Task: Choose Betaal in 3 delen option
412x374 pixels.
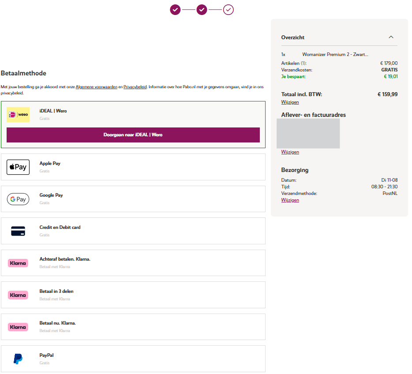Action: pyautogui.click(x=133, y=295)
